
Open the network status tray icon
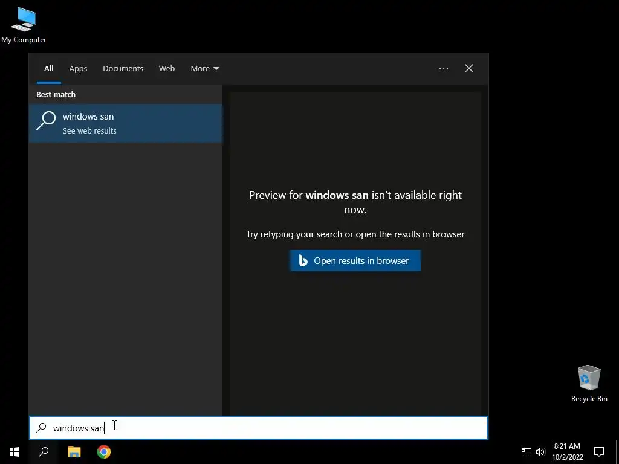click(527, 452)
